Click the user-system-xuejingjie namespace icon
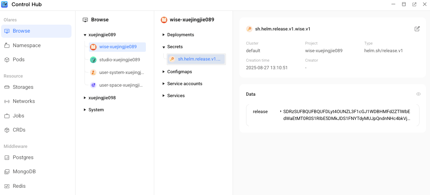Image resolution: width=430 pixels, height=195 pixels. click(93, 72)
